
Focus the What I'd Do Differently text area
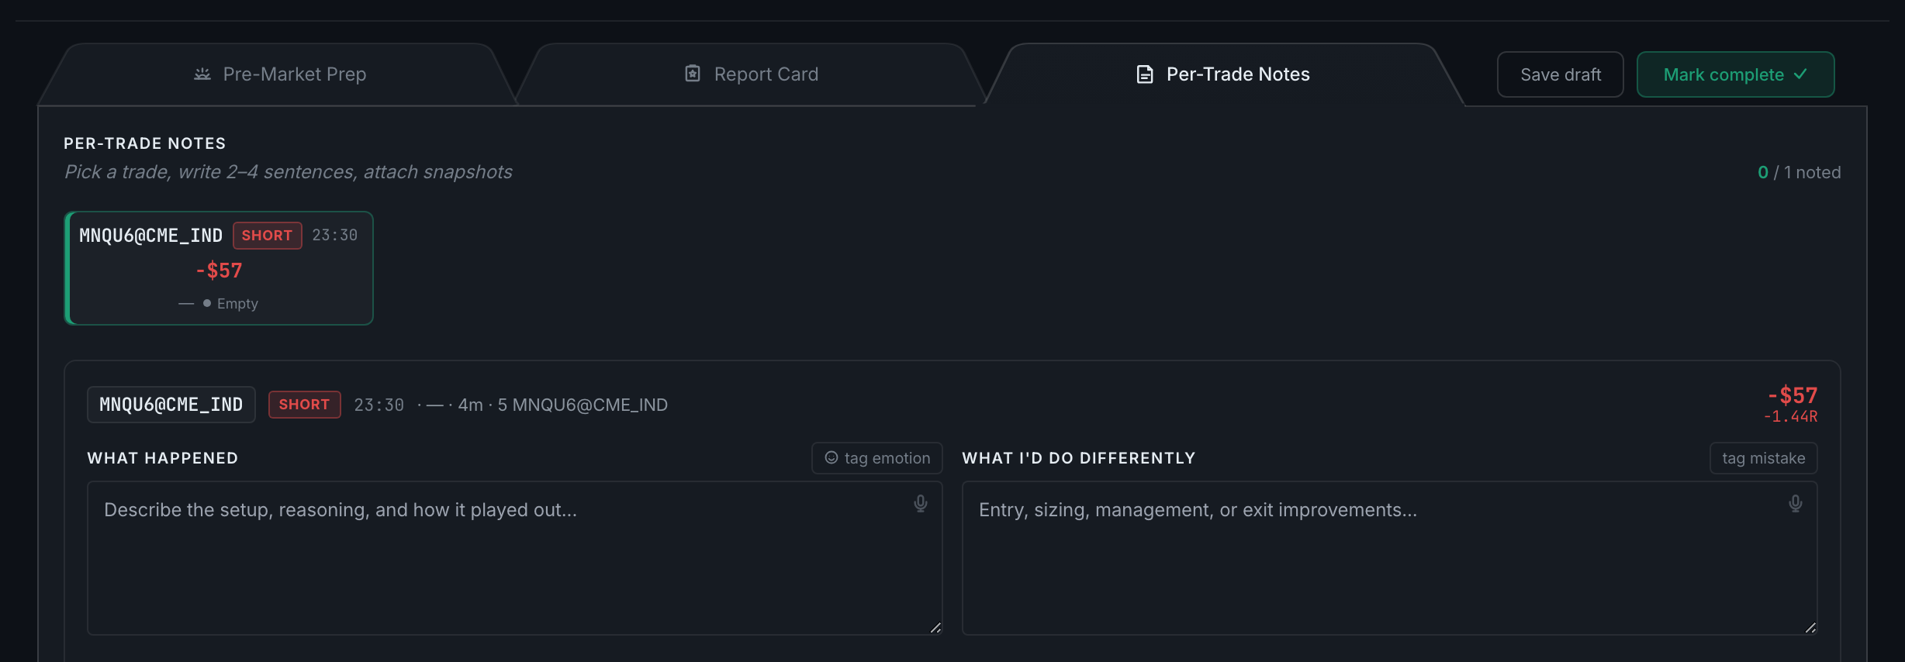[1390, 558]
